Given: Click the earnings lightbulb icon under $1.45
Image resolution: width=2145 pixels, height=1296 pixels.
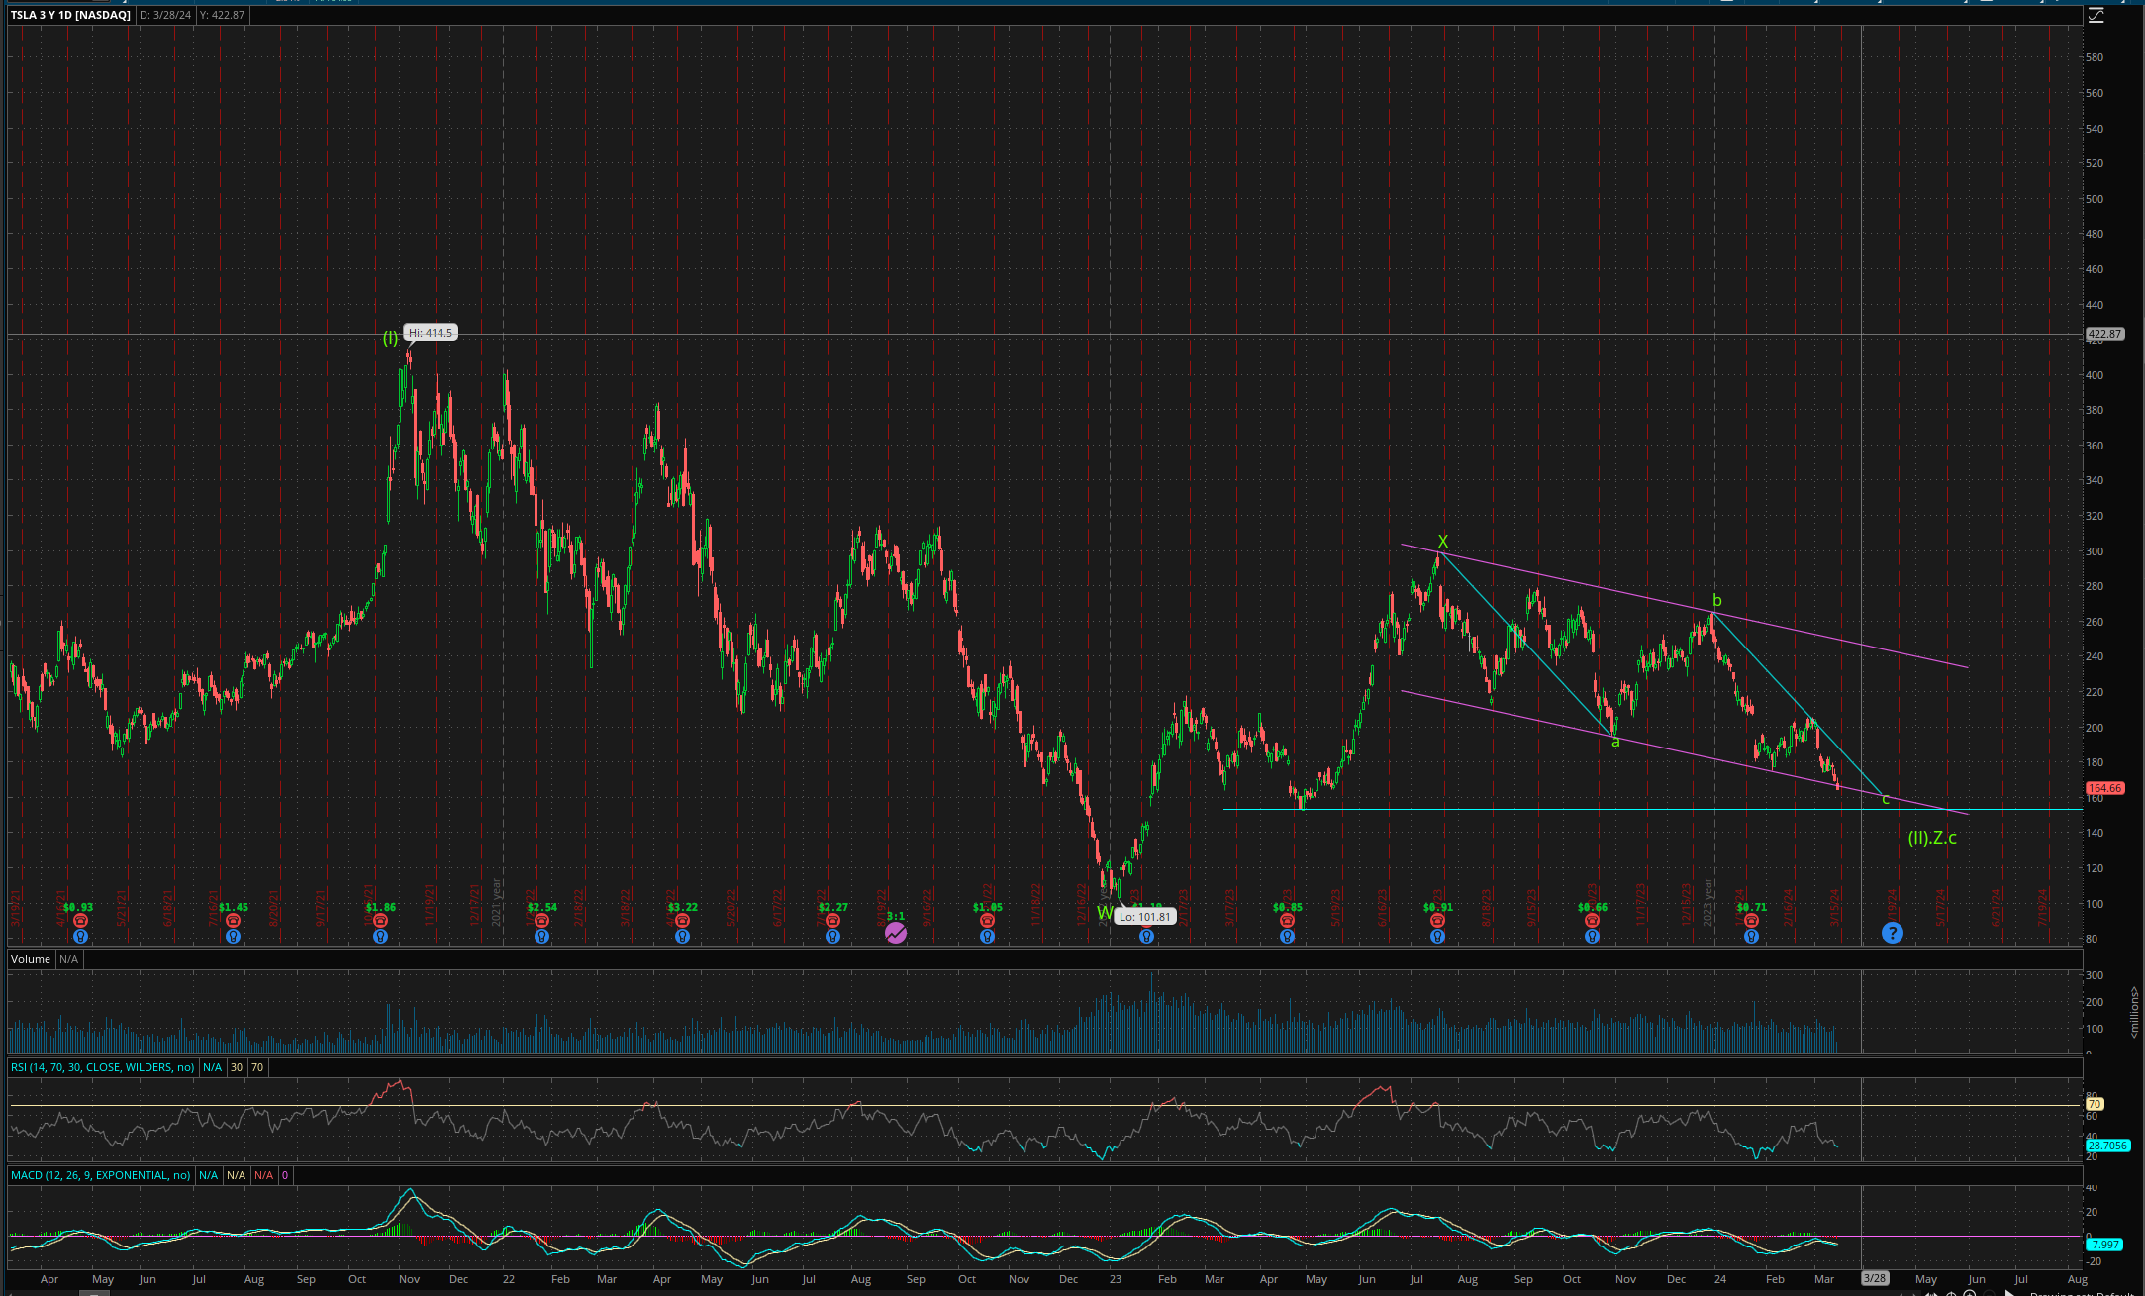Looking at the screenshot, I should click(233, 936).
